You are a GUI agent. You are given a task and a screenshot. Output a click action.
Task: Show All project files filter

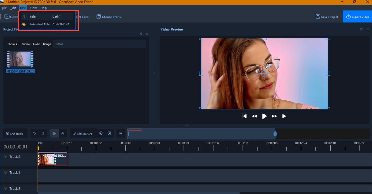click(13, 44)
